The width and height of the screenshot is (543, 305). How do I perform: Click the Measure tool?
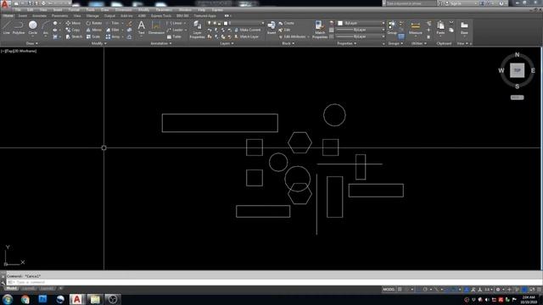click(415, 27)
